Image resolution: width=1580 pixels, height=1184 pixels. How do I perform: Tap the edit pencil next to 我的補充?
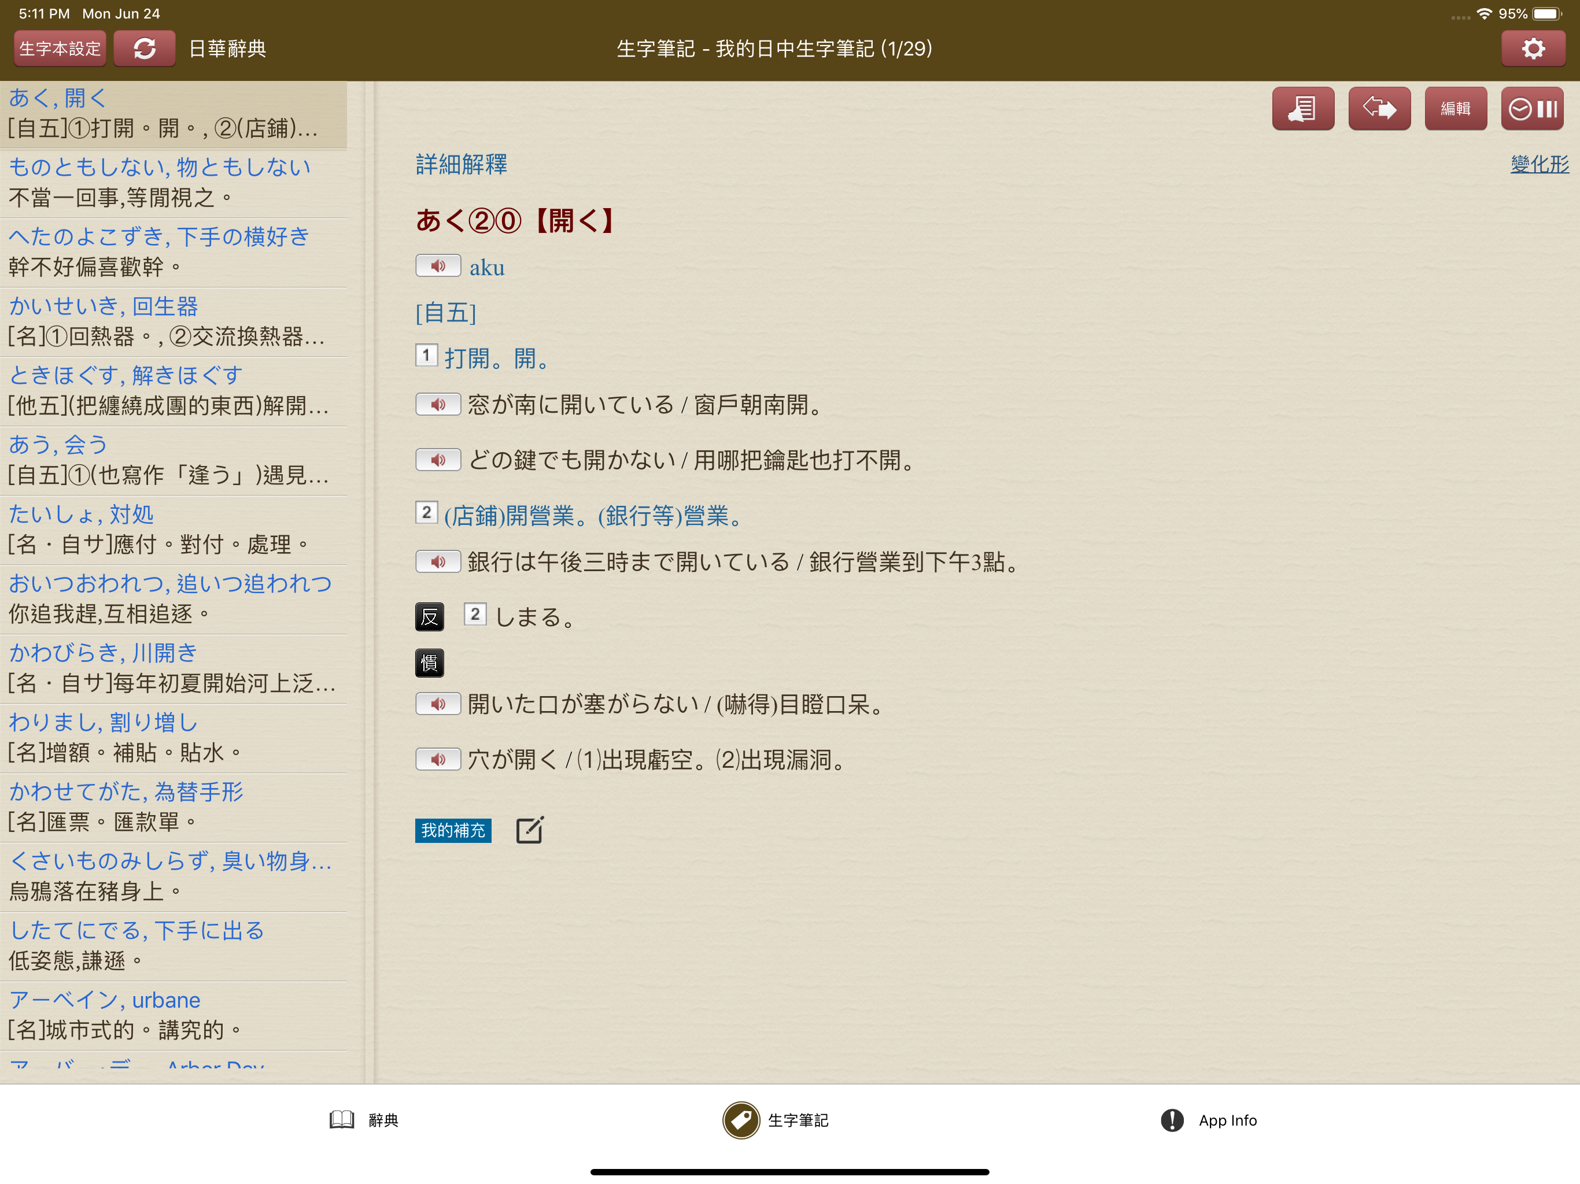click(530, 831)
